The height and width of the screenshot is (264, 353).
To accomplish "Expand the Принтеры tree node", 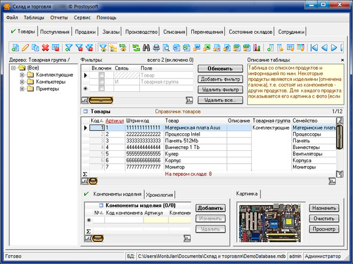I will point(22,89).
